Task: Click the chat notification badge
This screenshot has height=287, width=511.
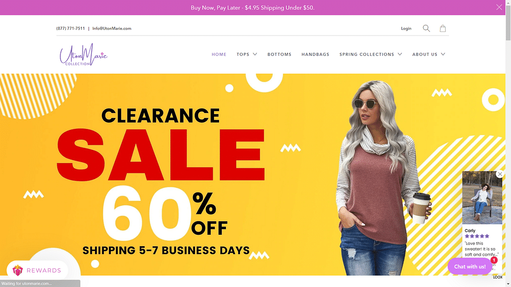Action: click(x=494, y=260)
